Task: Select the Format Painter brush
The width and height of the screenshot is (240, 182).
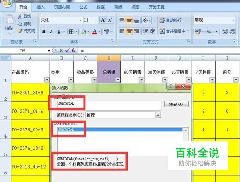Action: pos(20,31)
